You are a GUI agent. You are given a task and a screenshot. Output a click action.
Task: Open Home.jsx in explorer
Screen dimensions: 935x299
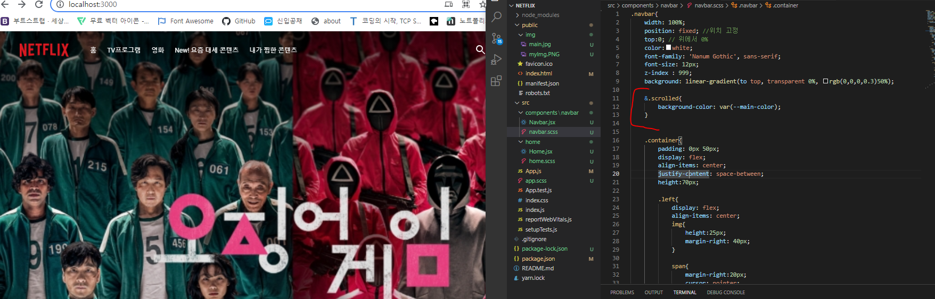540,151
